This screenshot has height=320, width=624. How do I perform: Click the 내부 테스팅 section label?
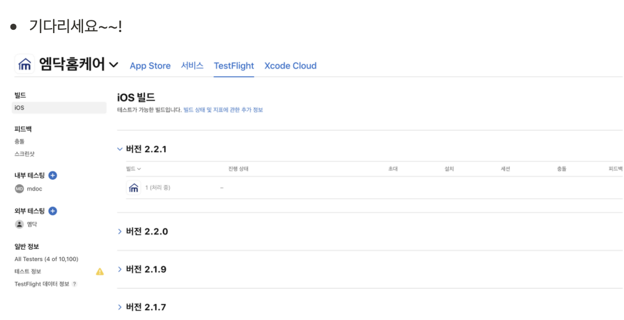[30, 175]
